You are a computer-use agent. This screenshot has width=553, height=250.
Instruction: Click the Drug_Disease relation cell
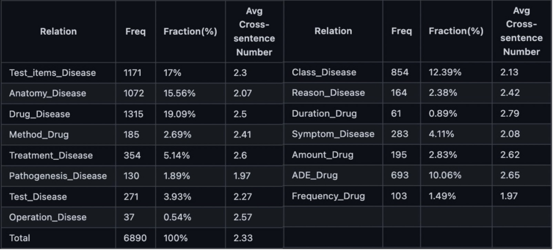(39, 114)
